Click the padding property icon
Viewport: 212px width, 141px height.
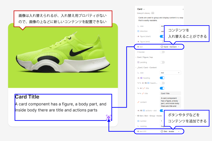coord(138,62)
